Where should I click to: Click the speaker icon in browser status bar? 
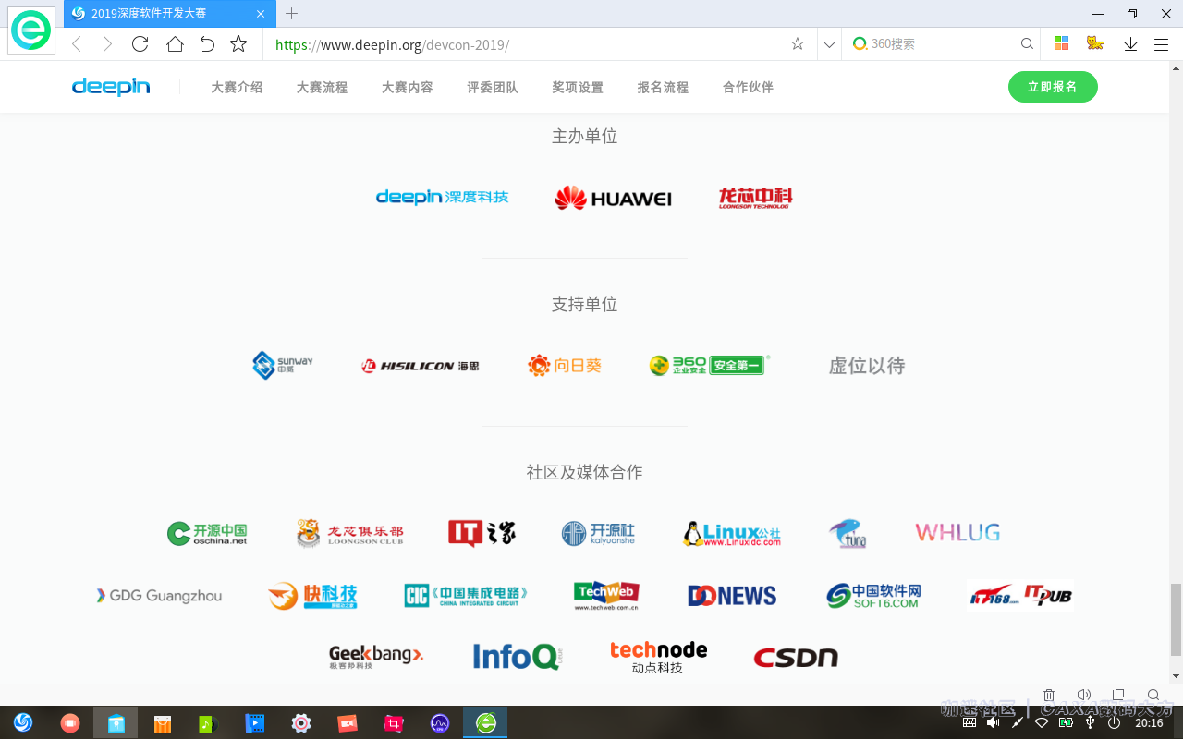[x=1084, y=695]
